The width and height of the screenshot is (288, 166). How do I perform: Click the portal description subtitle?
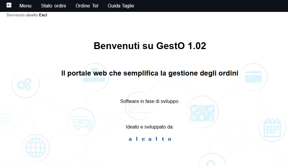[x=150, y=73]
